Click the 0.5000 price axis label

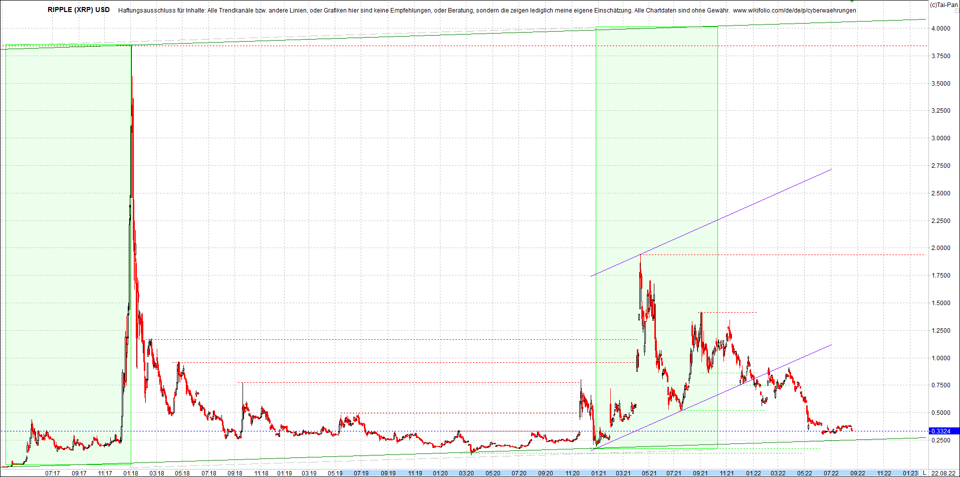940,413
